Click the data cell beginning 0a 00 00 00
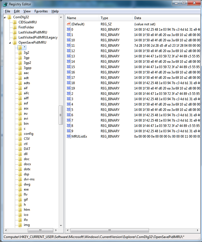This screenshot has width=202, height=242. tap(167, 136)
